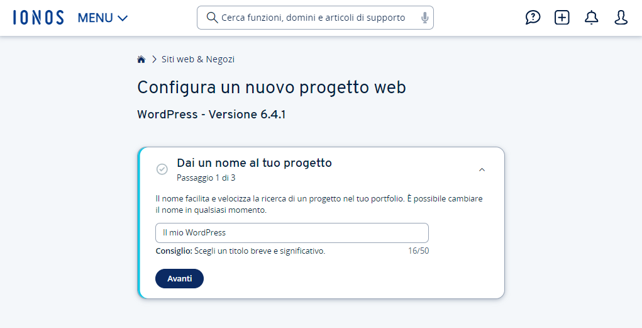Viewport: 642px width, 328px height.
Task: Click the 'Dai un nome al tuo progetto' heading
Action: tap(254, 163)
